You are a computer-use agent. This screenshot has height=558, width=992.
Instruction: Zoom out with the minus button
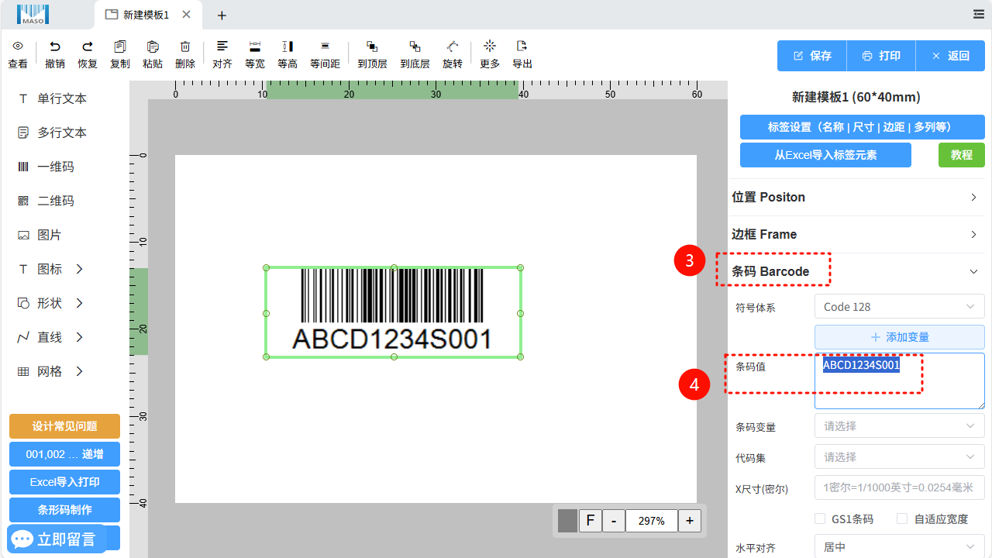click(x=614, y=521)
